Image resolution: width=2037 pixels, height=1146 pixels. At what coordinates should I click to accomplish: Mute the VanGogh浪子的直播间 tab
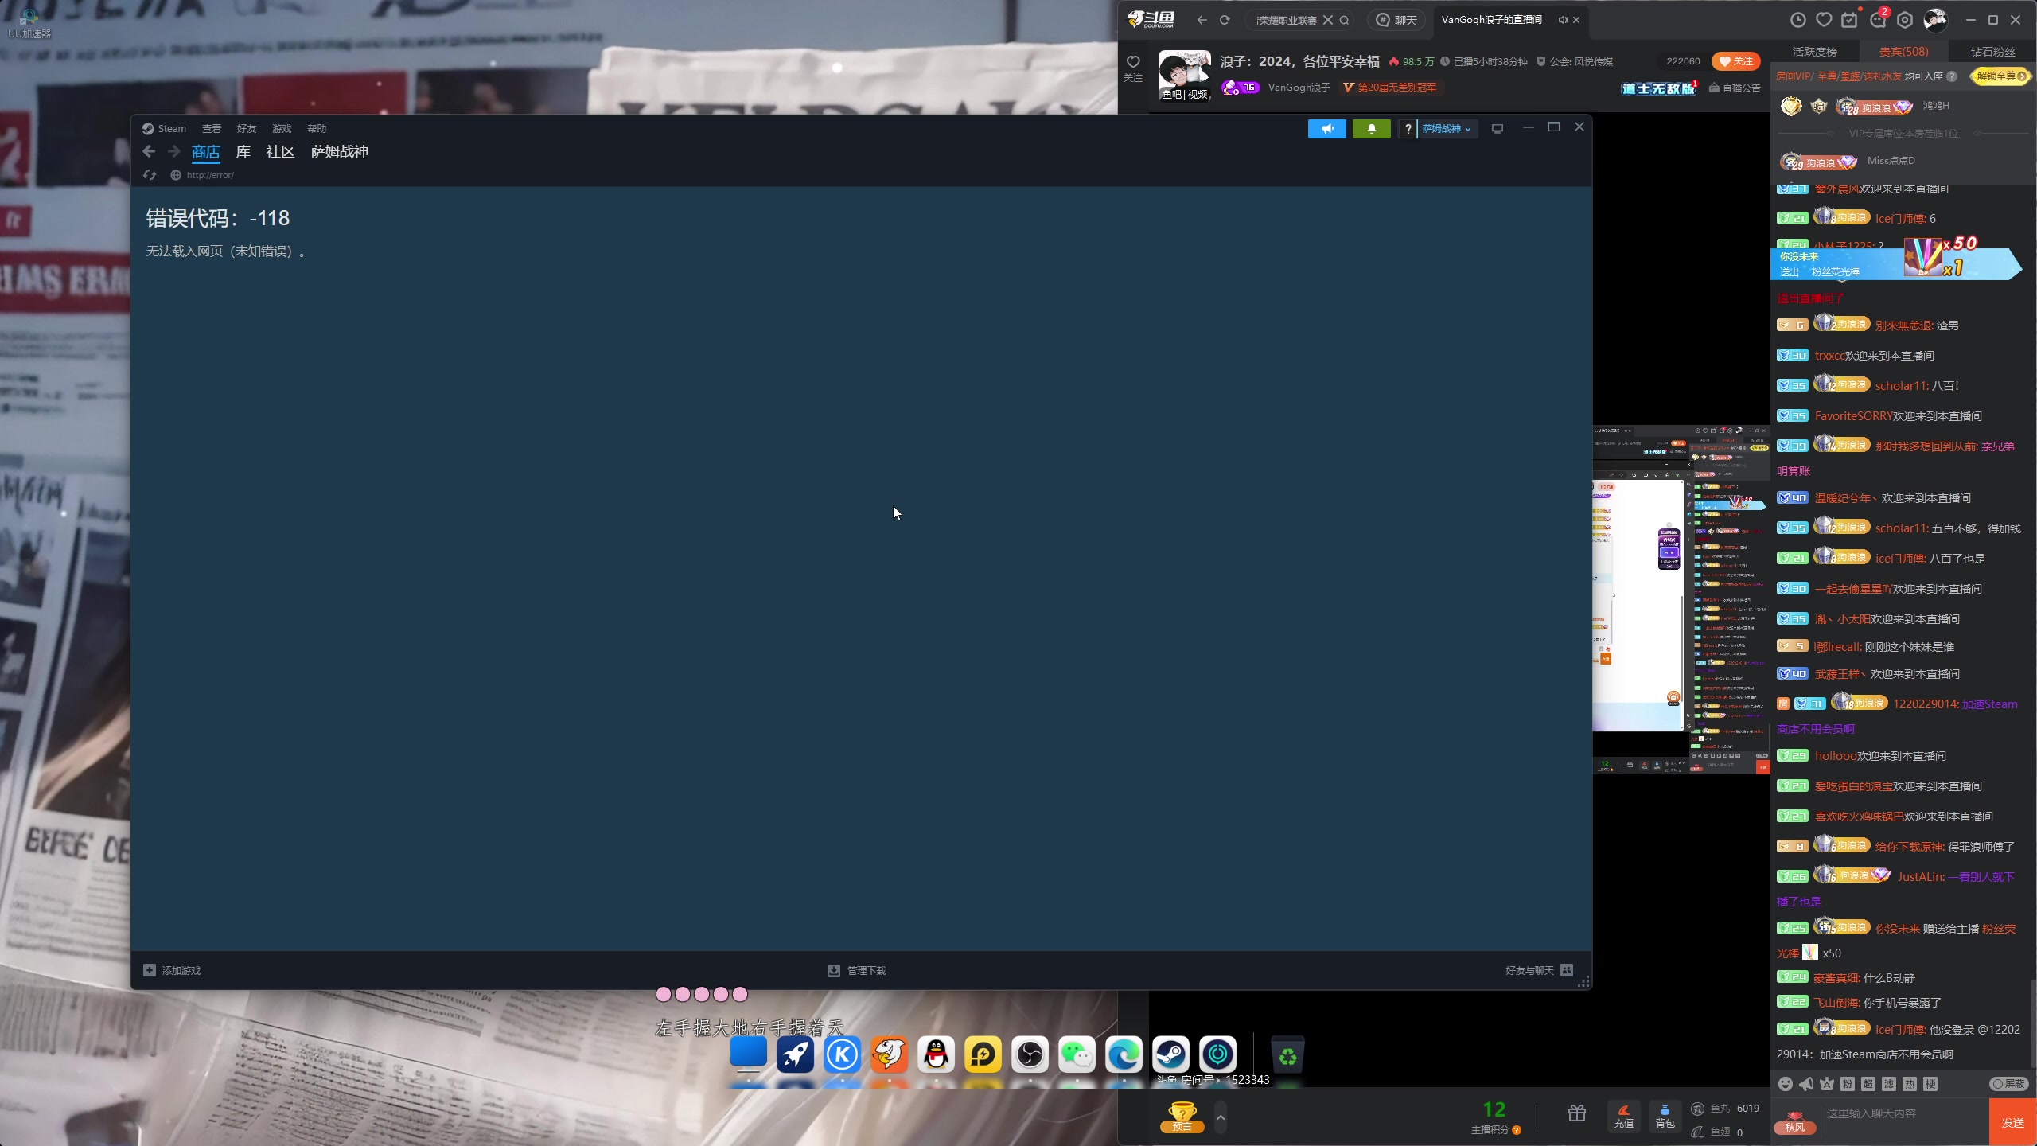tap(1563, 20)
